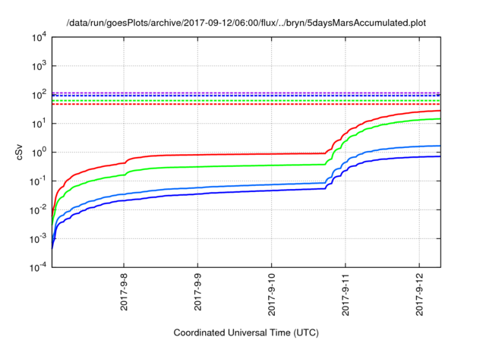486x340 pixels.
Task: Click the dashed purple limit line
Action: tap(246, 93)
